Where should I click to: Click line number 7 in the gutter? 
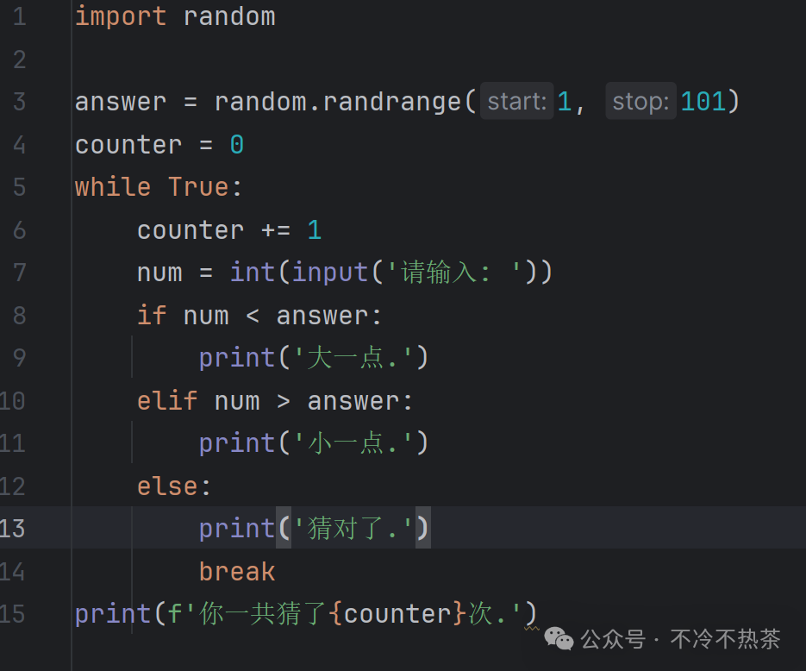(x=20, y=272)
